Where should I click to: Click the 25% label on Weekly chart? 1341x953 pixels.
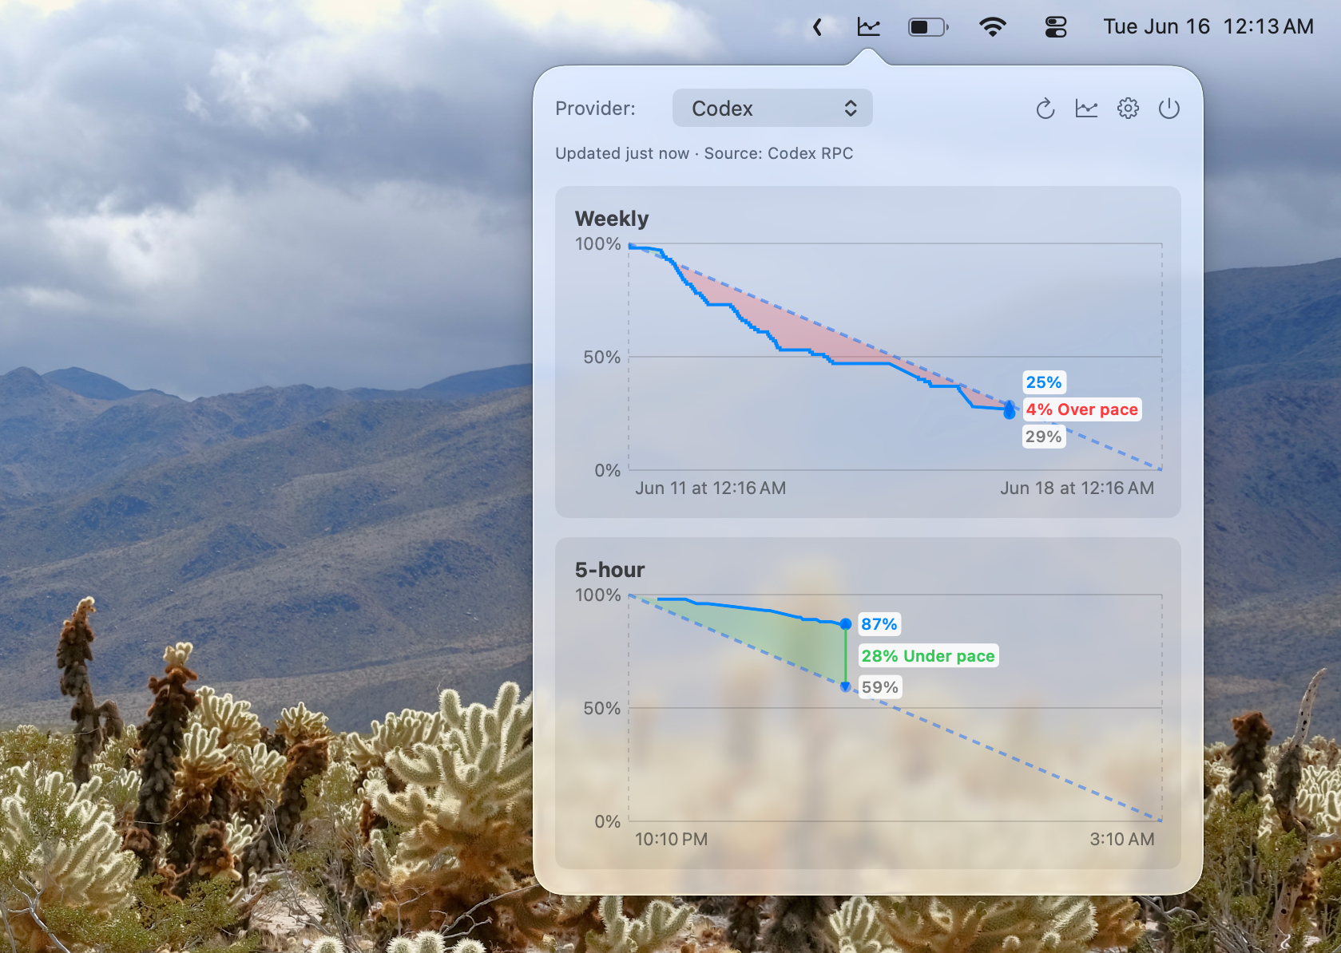coord(1044,382)
